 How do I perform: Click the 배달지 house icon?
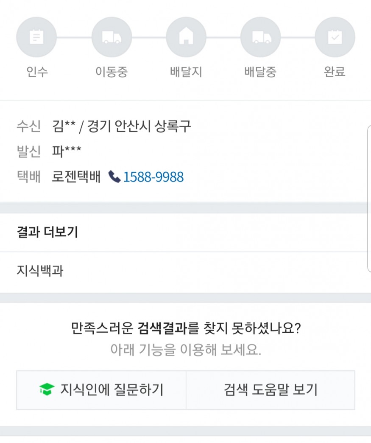coord(186,37)
